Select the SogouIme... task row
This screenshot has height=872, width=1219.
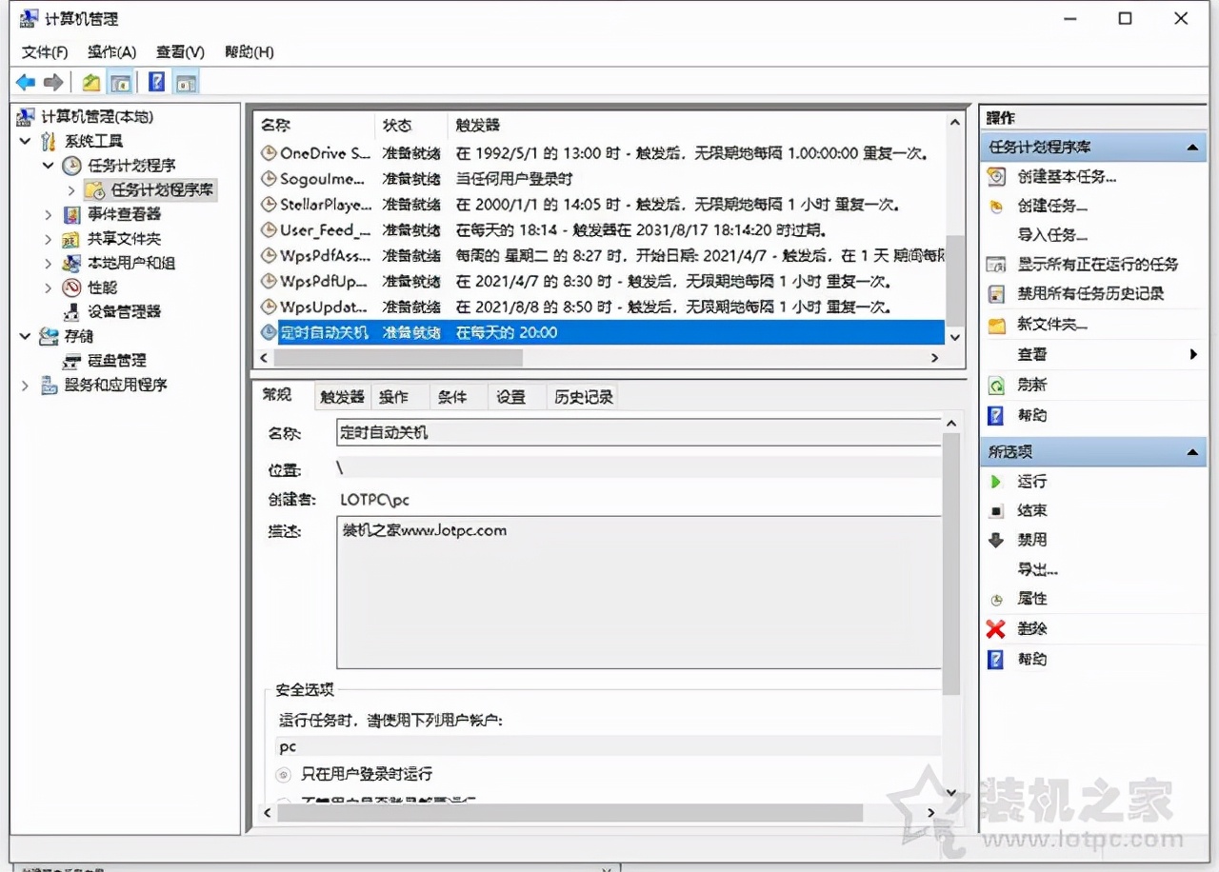[x=600, y=178]
